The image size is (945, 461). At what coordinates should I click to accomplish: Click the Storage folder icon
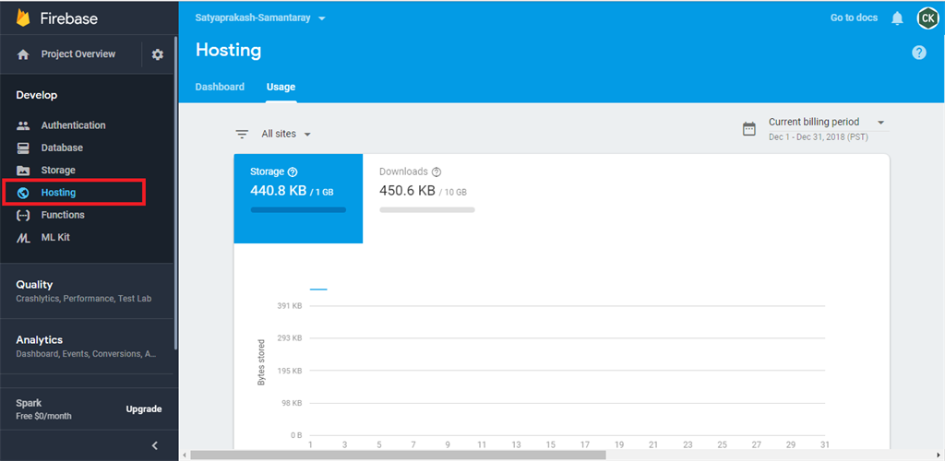pyautogui.click(x=23, y=171)
